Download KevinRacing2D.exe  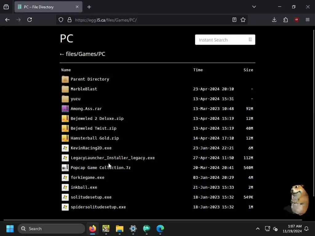[91, 148]
